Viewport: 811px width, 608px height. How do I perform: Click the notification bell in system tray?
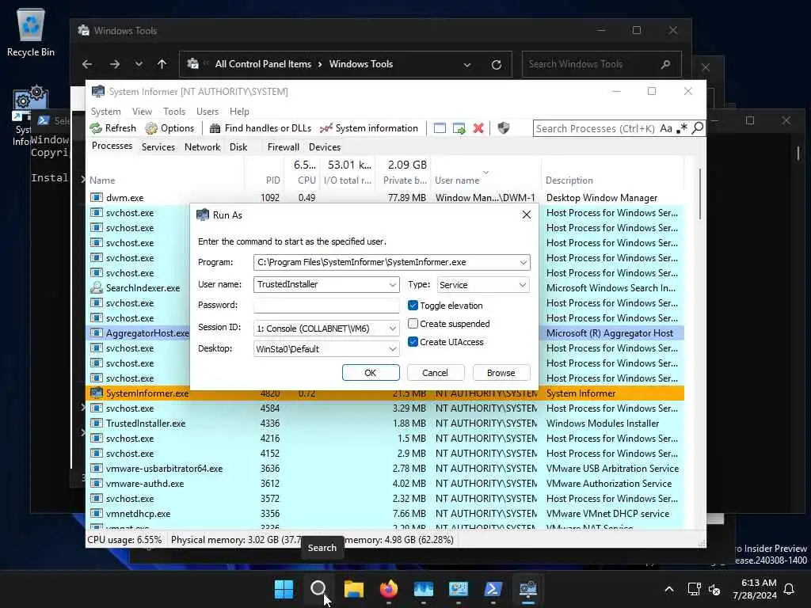(790, 589)
